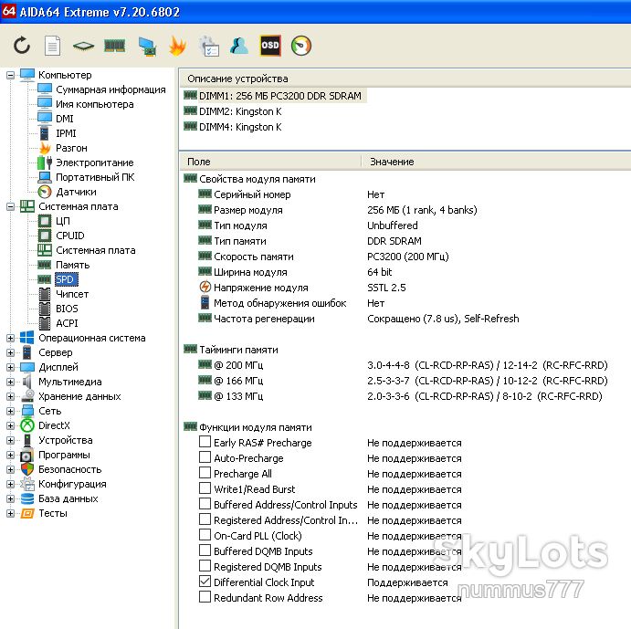Screen dimensions: 631x629
Task: Open Портативный ПК tree item
Action: click(x=95, y=177)
